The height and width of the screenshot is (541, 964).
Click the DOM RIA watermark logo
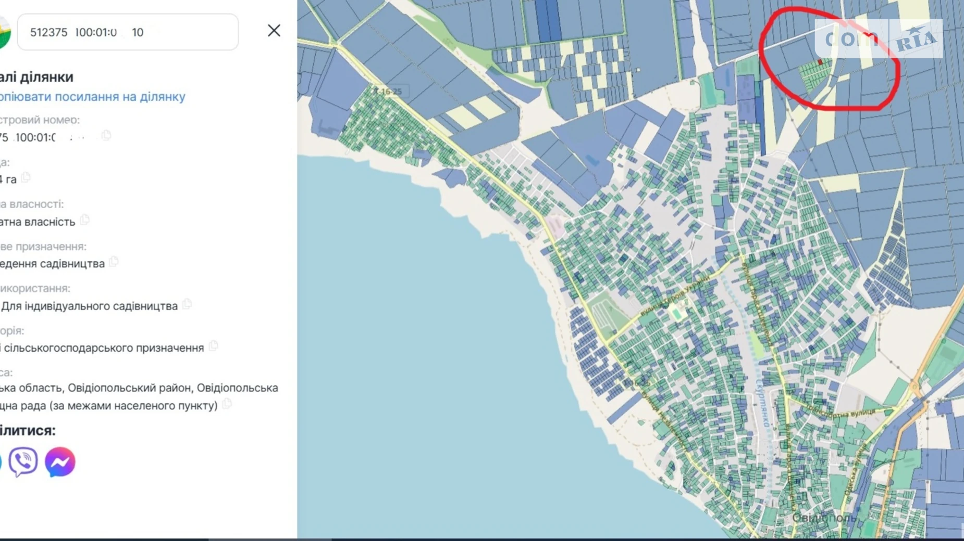tap(879, 39)
